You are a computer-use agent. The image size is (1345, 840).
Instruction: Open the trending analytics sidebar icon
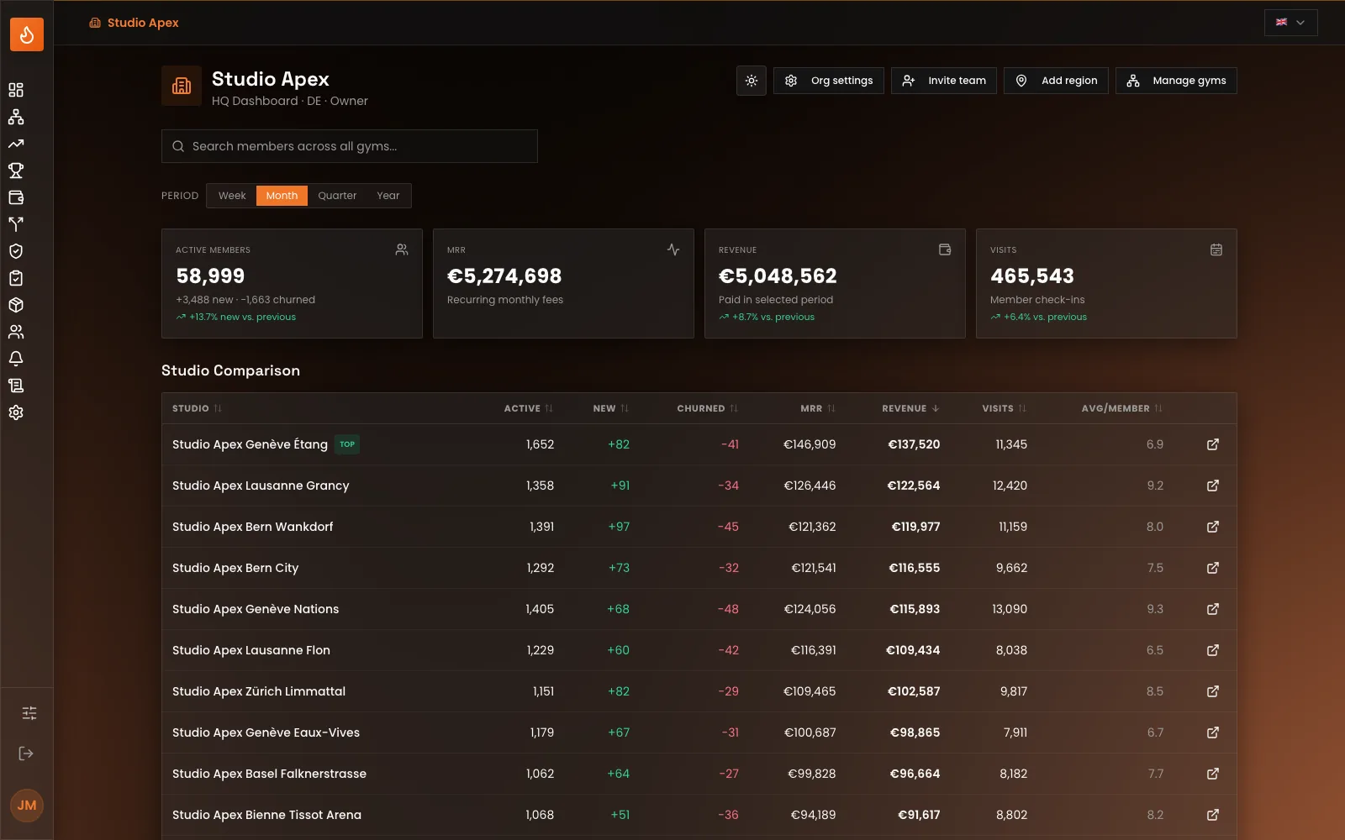16,144
